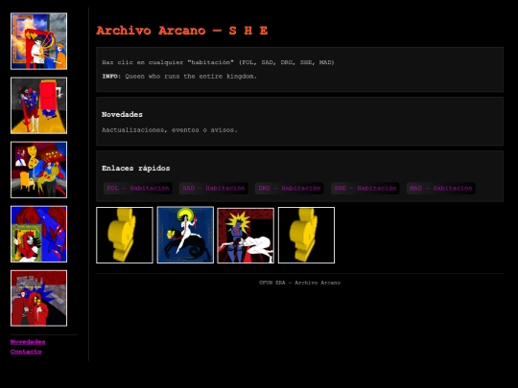Follow the Novedades sidebar link
The width and height of the screenshot is (518, 388).
pyautogui.click(x=28, y=342)
